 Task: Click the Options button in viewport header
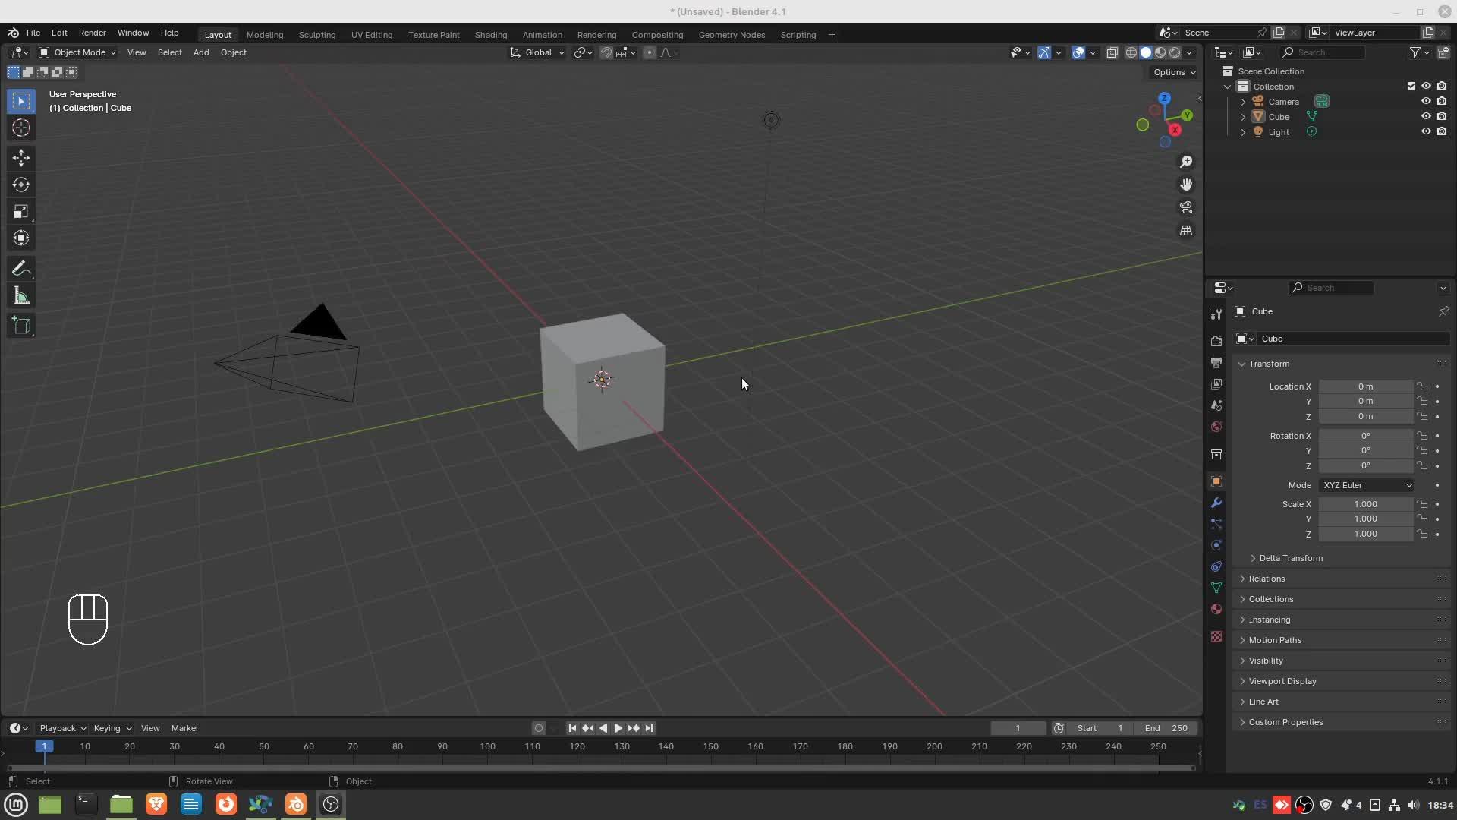click(1174, 72)
